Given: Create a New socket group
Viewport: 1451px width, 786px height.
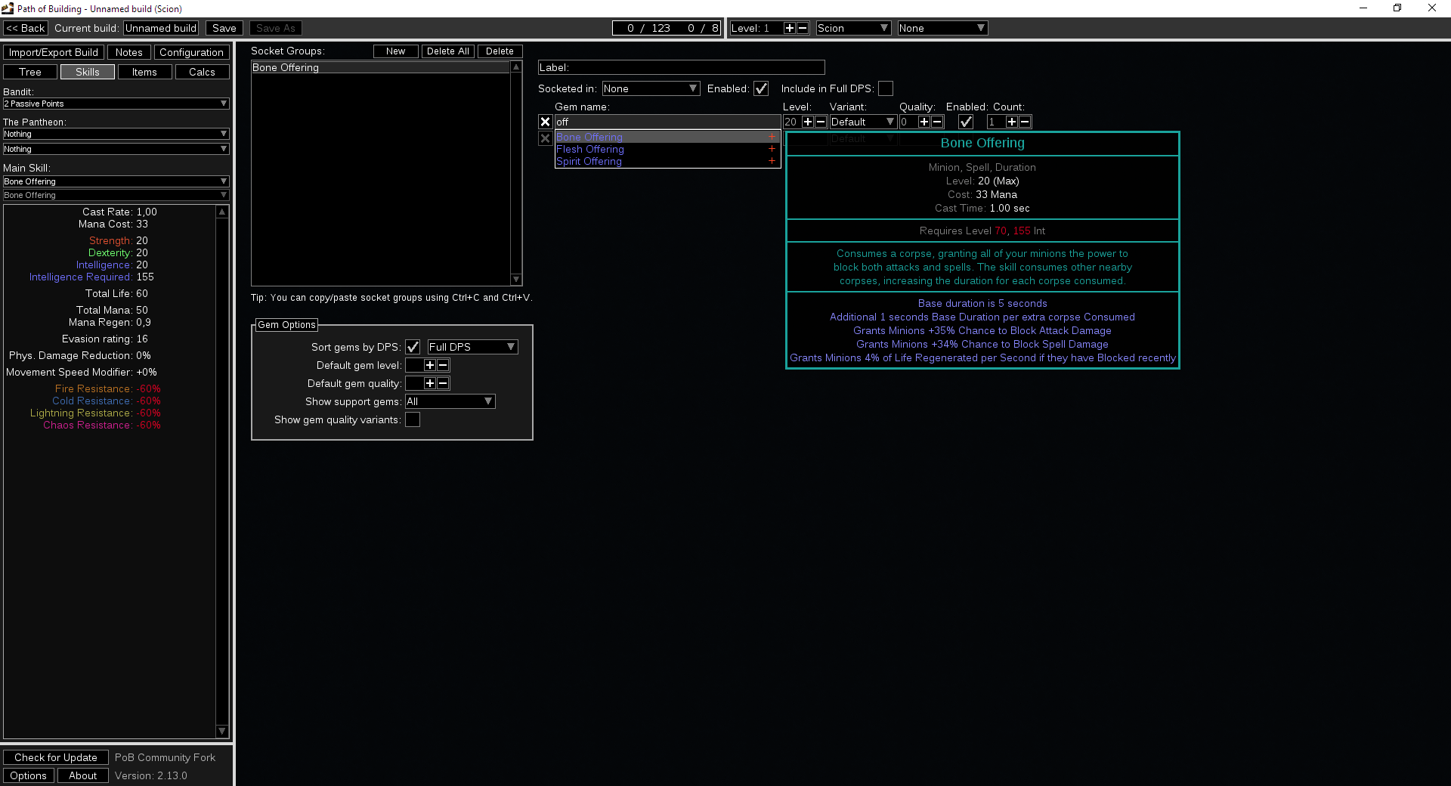Looking at the screenshot, I should coord(396,51).
